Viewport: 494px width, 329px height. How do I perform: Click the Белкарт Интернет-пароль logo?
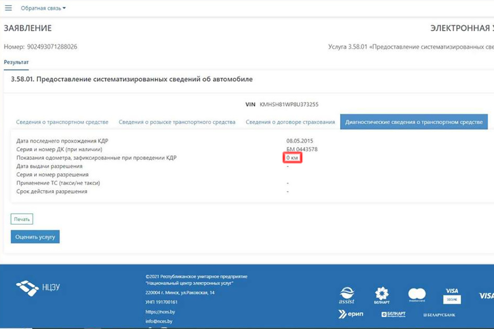[x=393, y=314]
